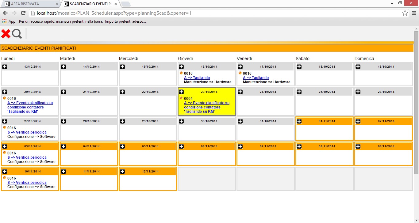Image resolution: width=419 pixels, height=223 pixels.
Task: Open 'S => Verifica periodica' on 03/11/2014
Action: click(27, 157)
